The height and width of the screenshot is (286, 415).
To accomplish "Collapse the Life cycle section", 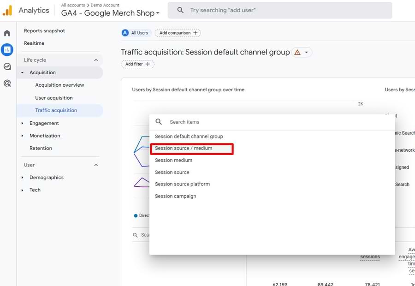I will [96, 60].
